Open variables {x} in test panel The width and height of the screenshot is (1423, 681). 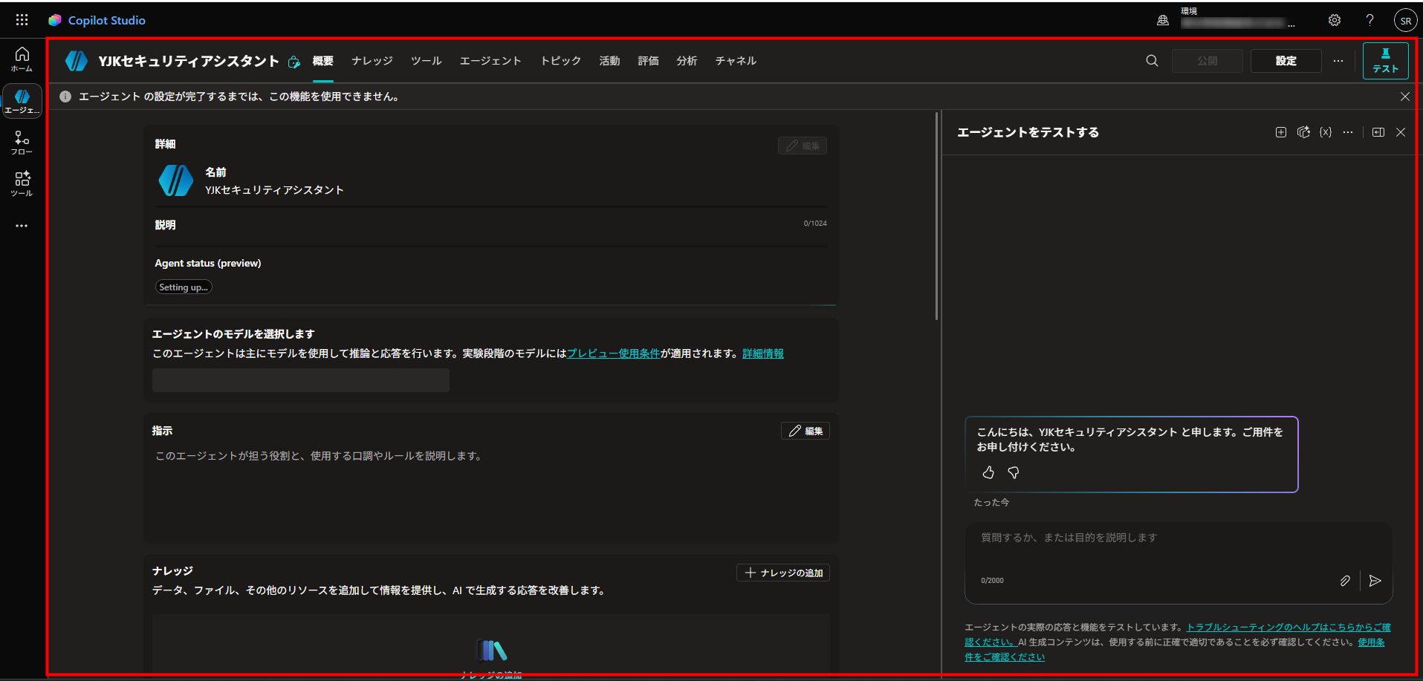click(x=1326, y=132)
